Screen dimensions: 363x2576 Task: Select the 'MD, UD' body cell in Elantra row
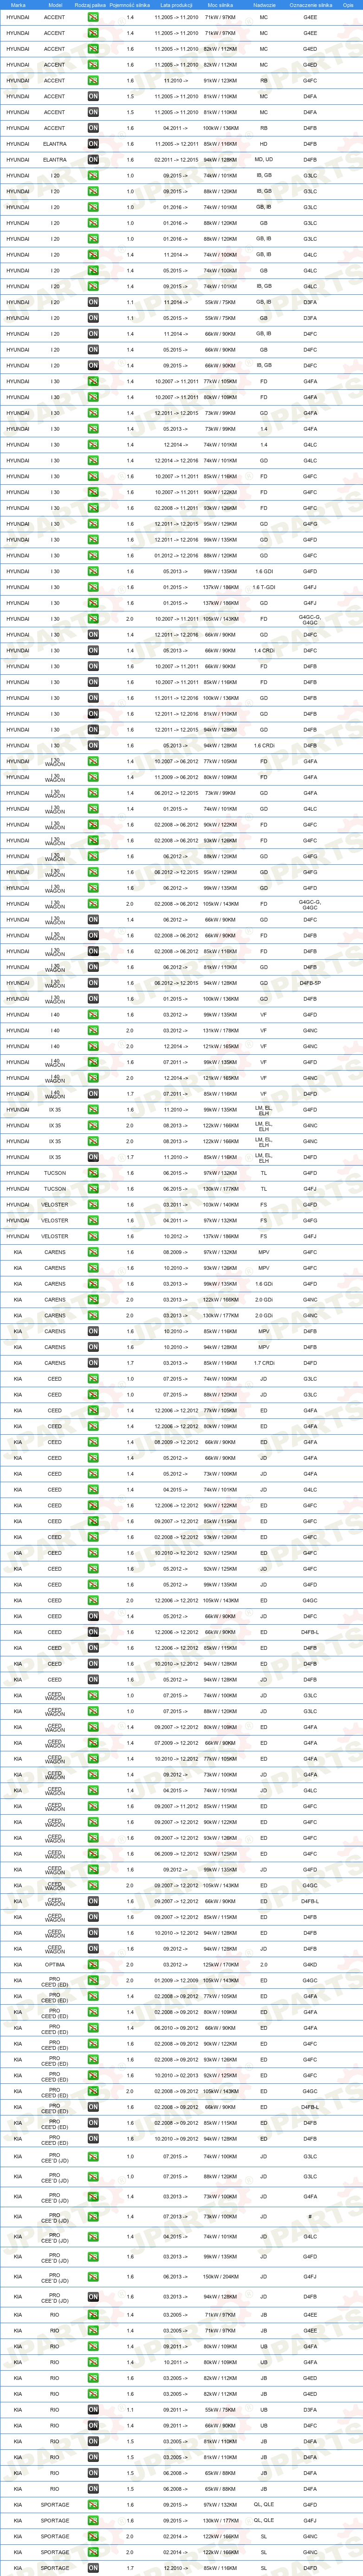click(263, 160)
